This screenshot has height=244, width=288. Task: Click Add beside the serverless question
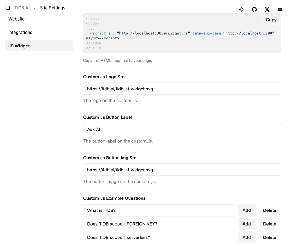[246, 237]
